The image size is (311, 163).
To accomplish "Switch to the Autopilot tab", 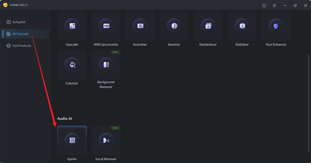I will click(x=19, y=22).
